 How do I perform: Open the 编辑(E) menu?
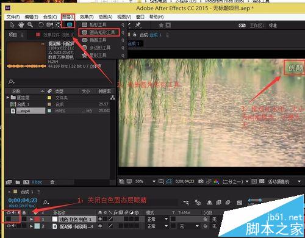pos(32,17)
